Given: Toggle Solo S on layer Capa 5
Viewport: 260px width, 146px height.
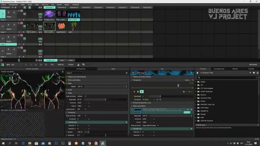Looking at the screenshot, I should click(14, 12).
